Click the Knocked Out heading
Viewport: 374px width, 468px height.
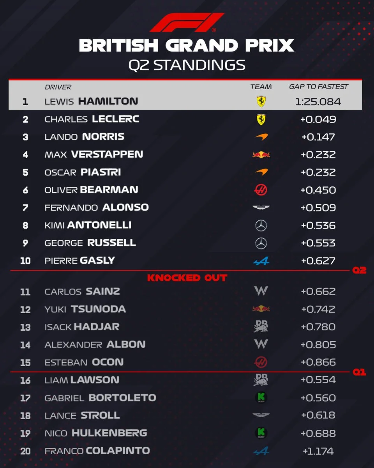tap(187, 278)
